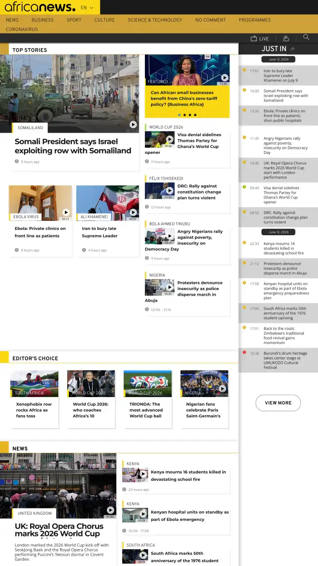Play the Nigerian fans celebrate video
318x566 pixels.
[222, 389]
